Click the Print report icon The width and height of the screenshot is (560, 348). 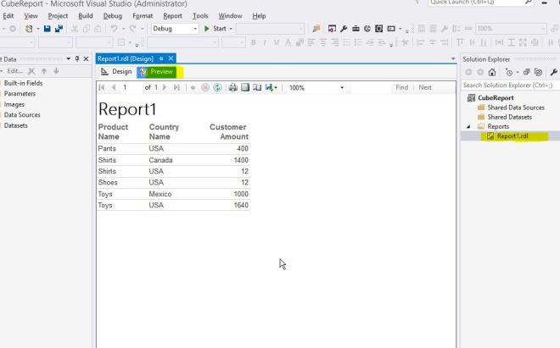click(x=233, y=87)
